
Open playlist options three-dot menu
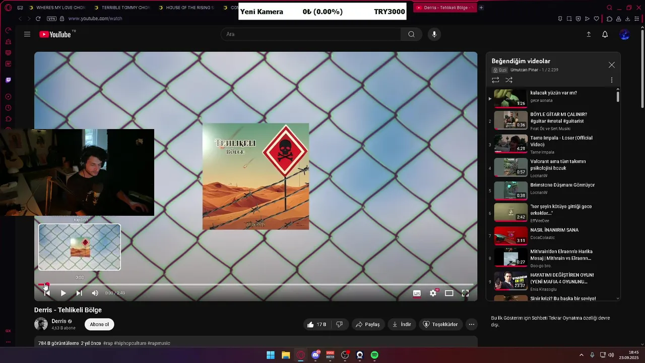(x=612, y=80)
